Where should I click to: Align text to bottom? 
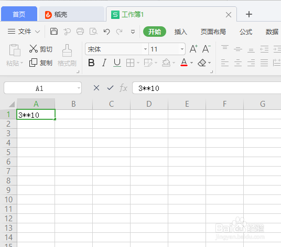(251, 50)
